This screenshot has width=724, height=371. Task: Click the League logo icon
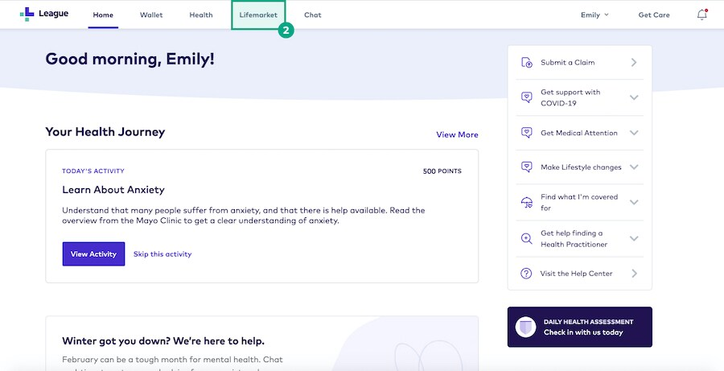pos(27,14)
